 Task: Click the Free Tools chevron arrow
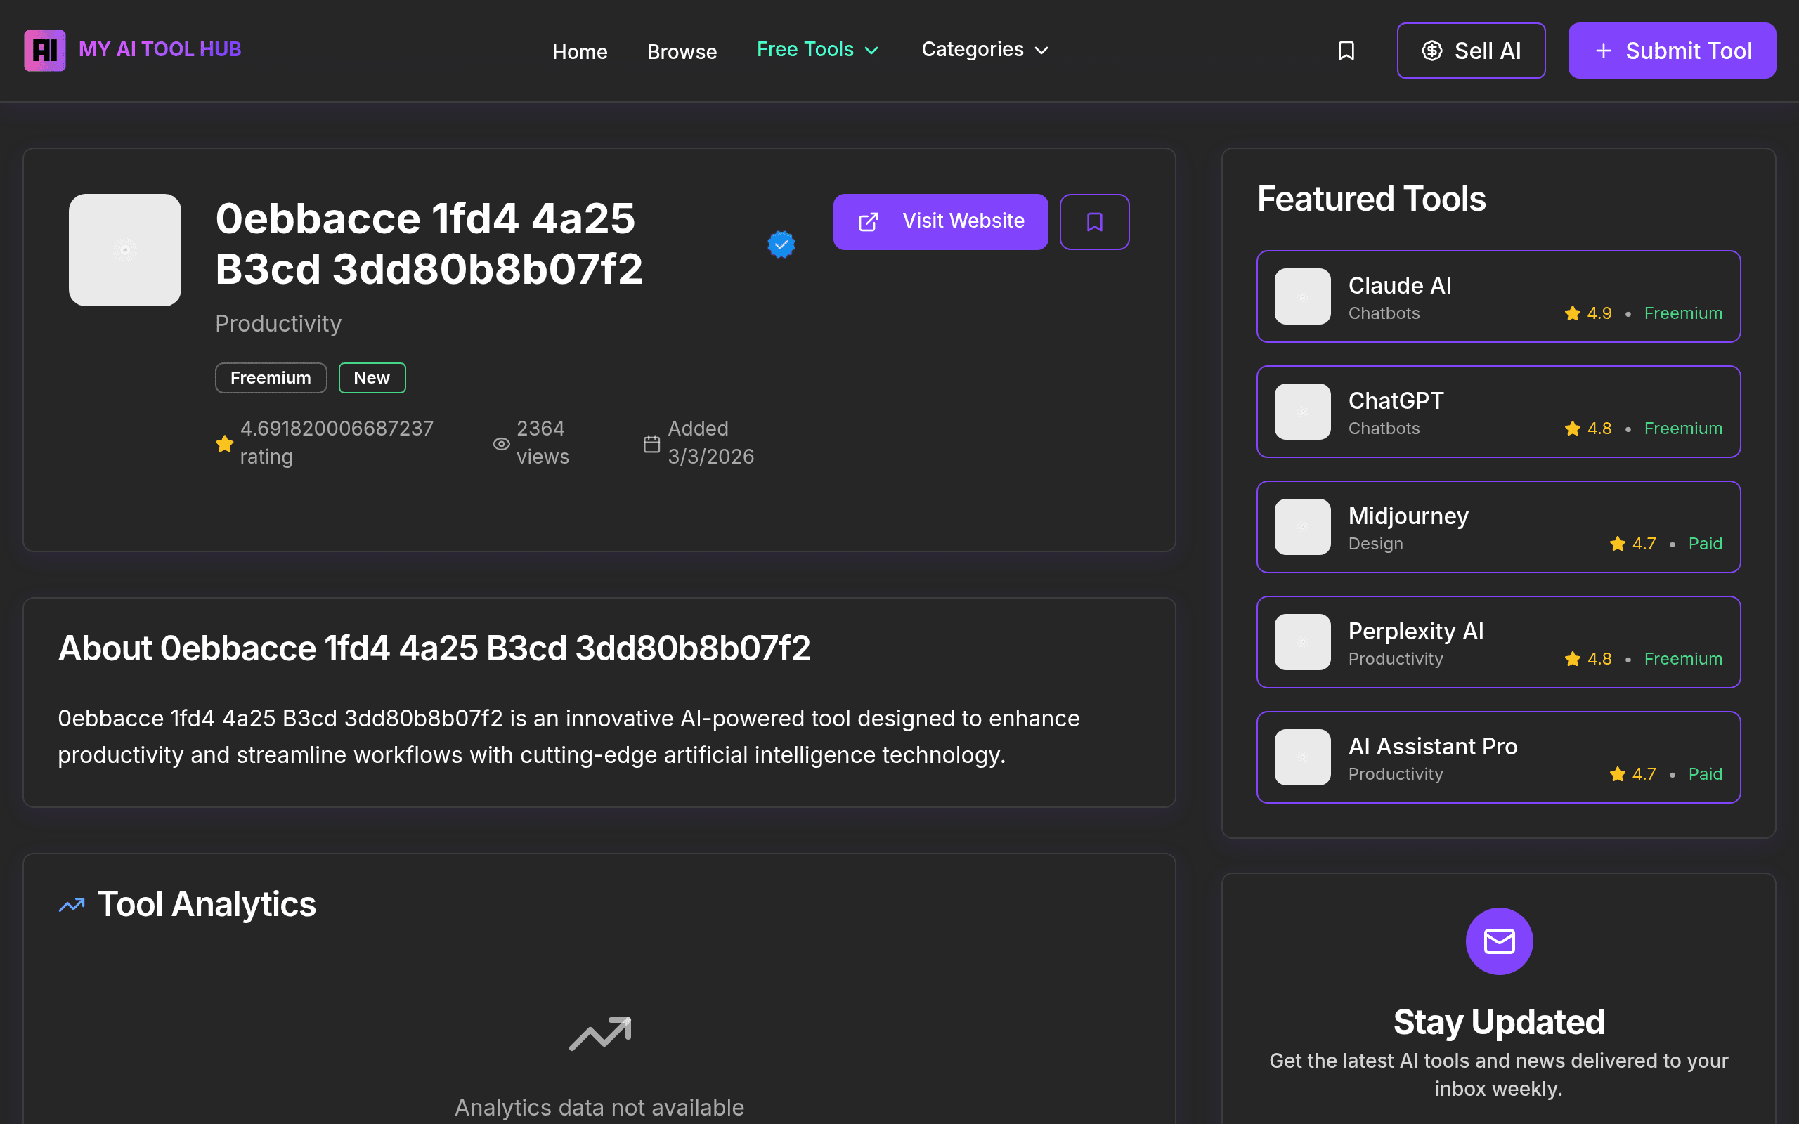[871, 51]
